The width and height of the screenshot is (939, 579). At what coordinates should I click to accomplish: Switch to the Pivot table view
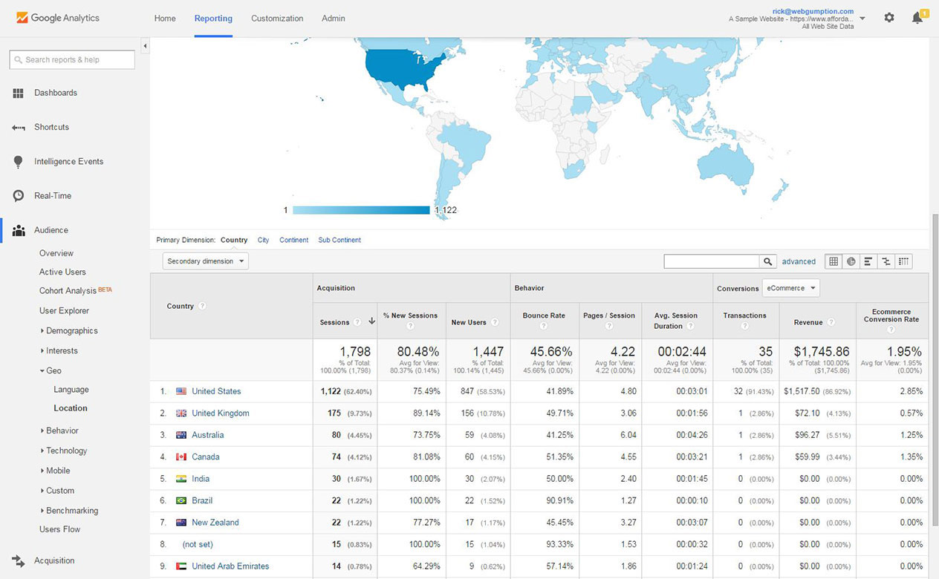click(904, 261)
